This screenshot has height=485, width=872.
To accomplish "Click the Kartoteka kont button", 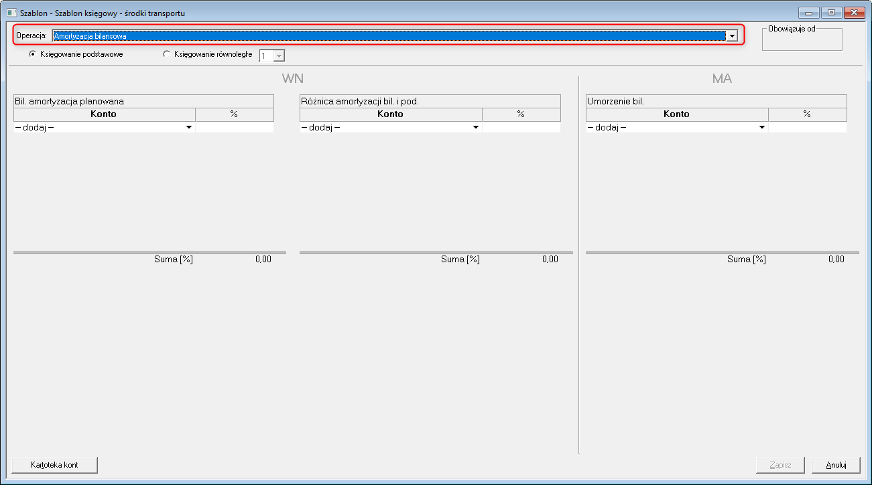I will click(x=55, y=465).
